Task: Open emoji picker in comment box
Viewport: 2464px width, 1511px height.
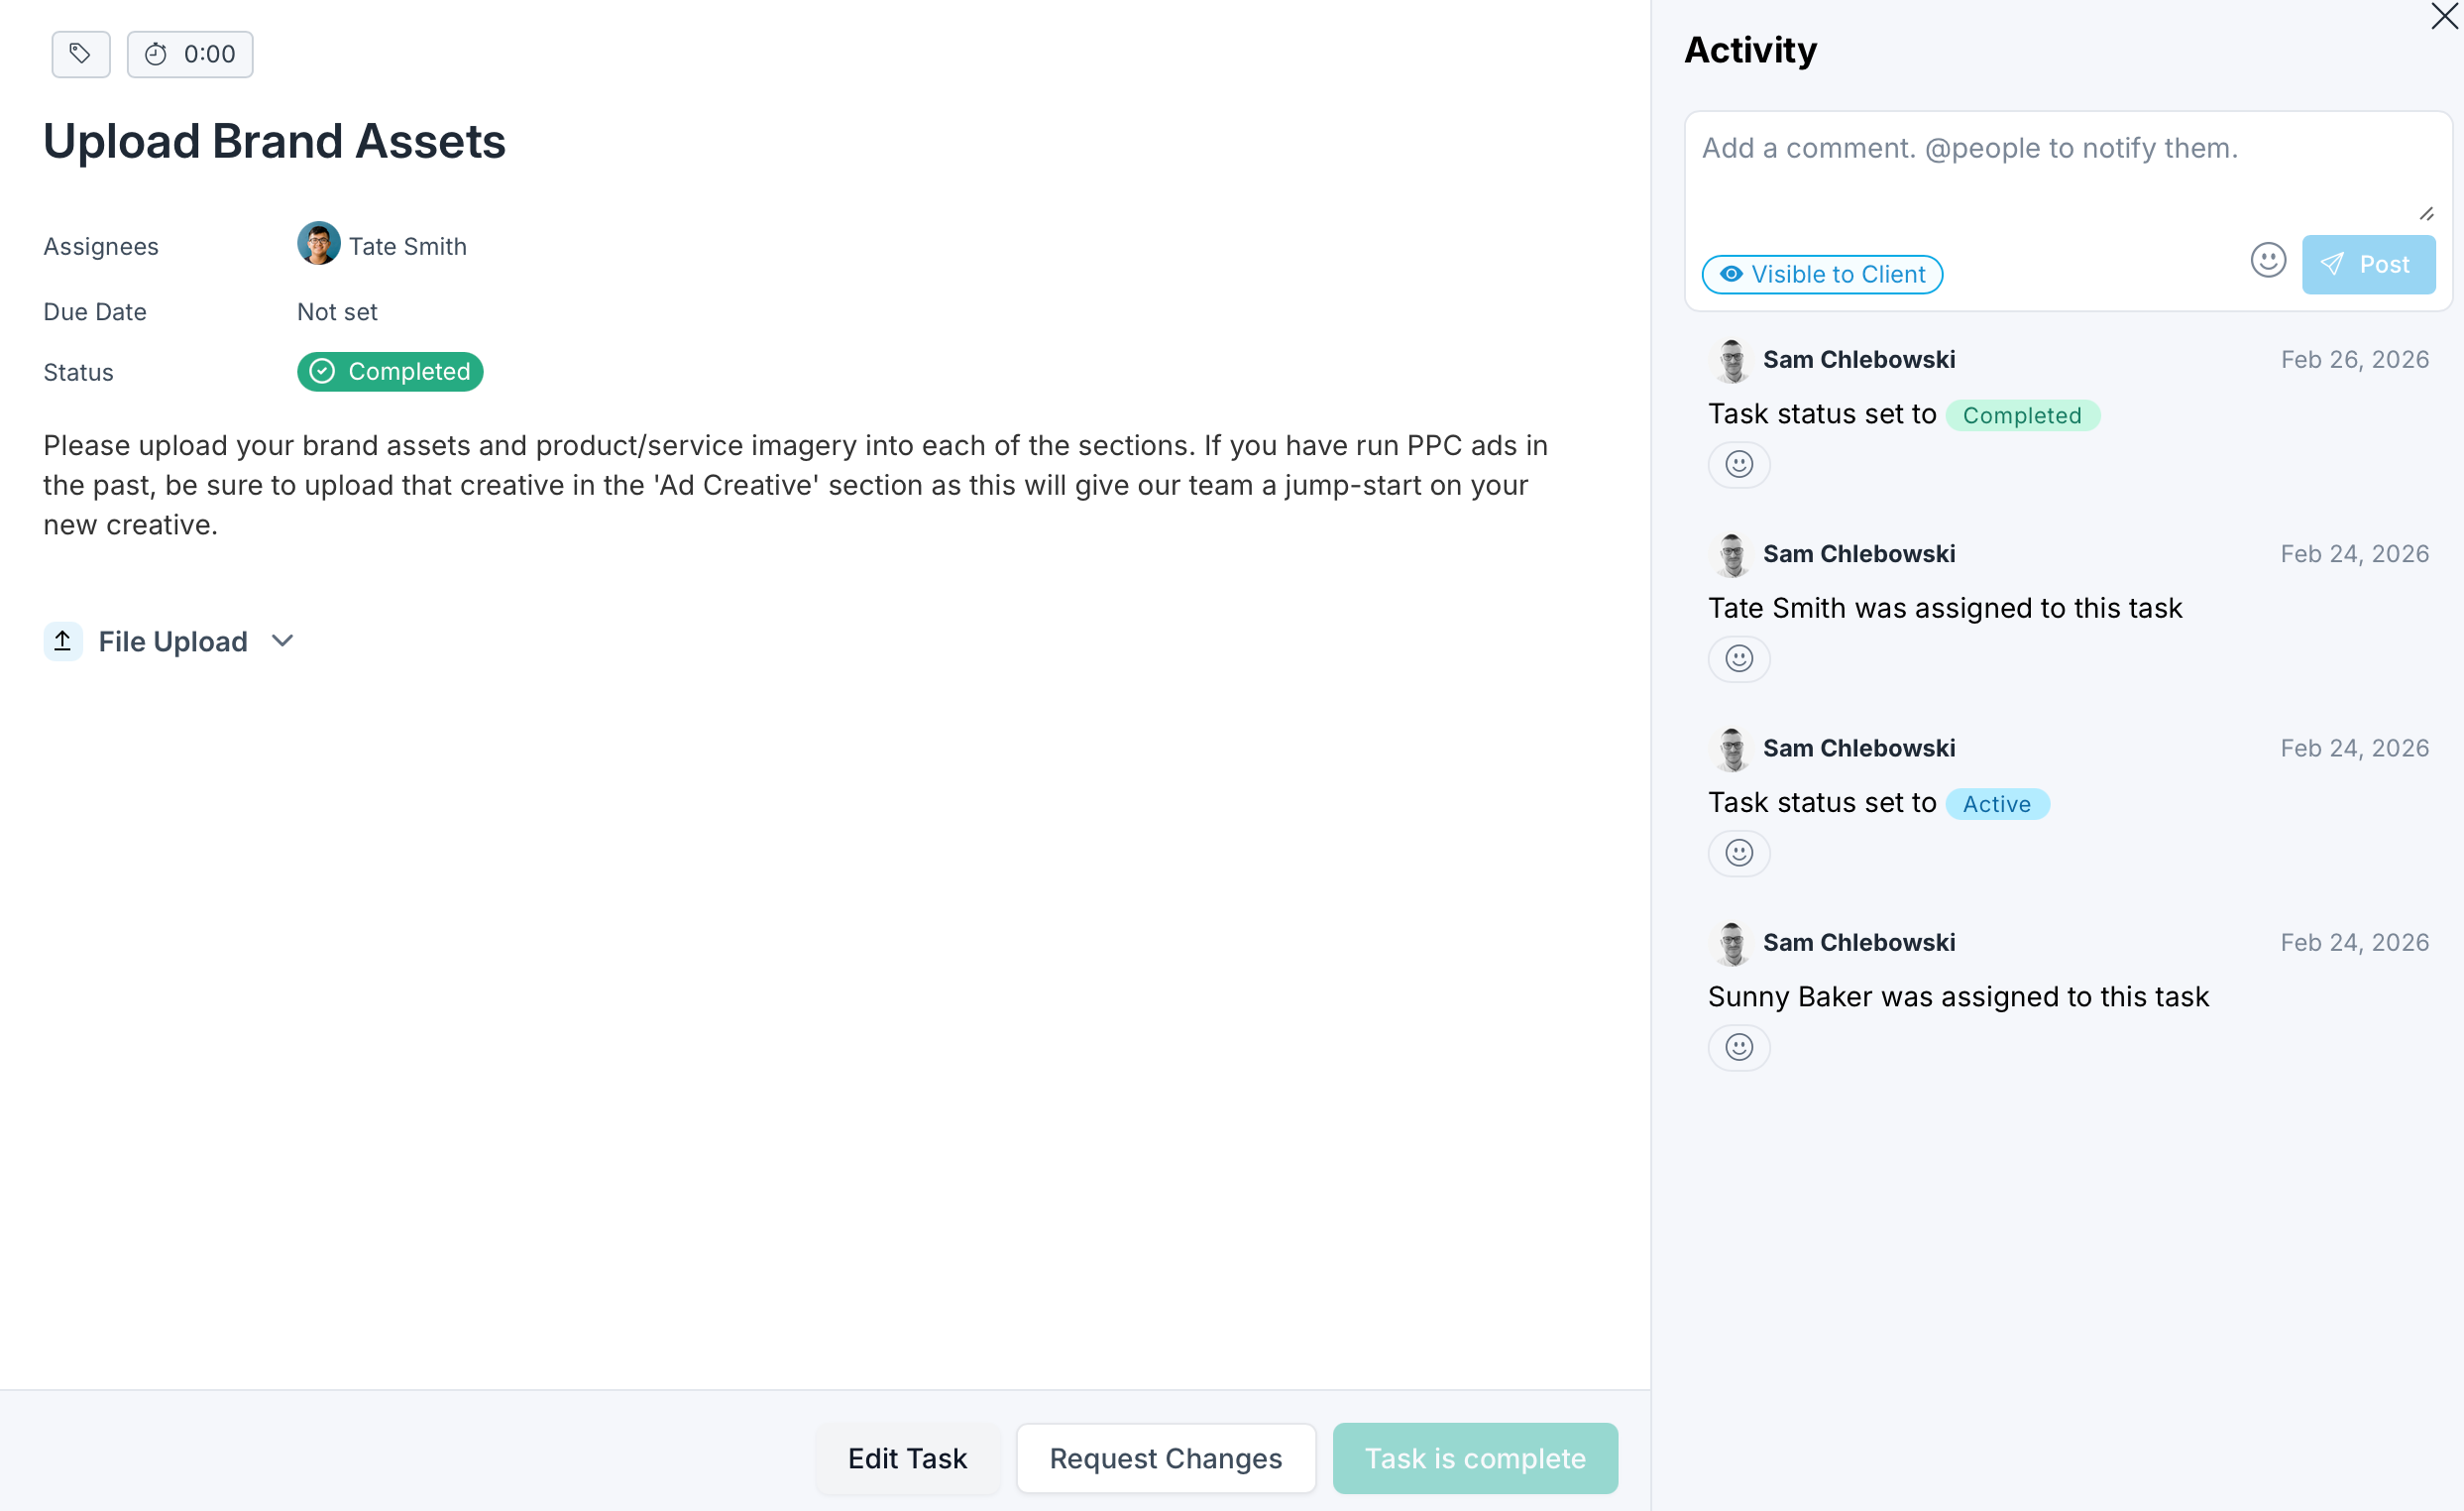Action: tap(2268, 260)
